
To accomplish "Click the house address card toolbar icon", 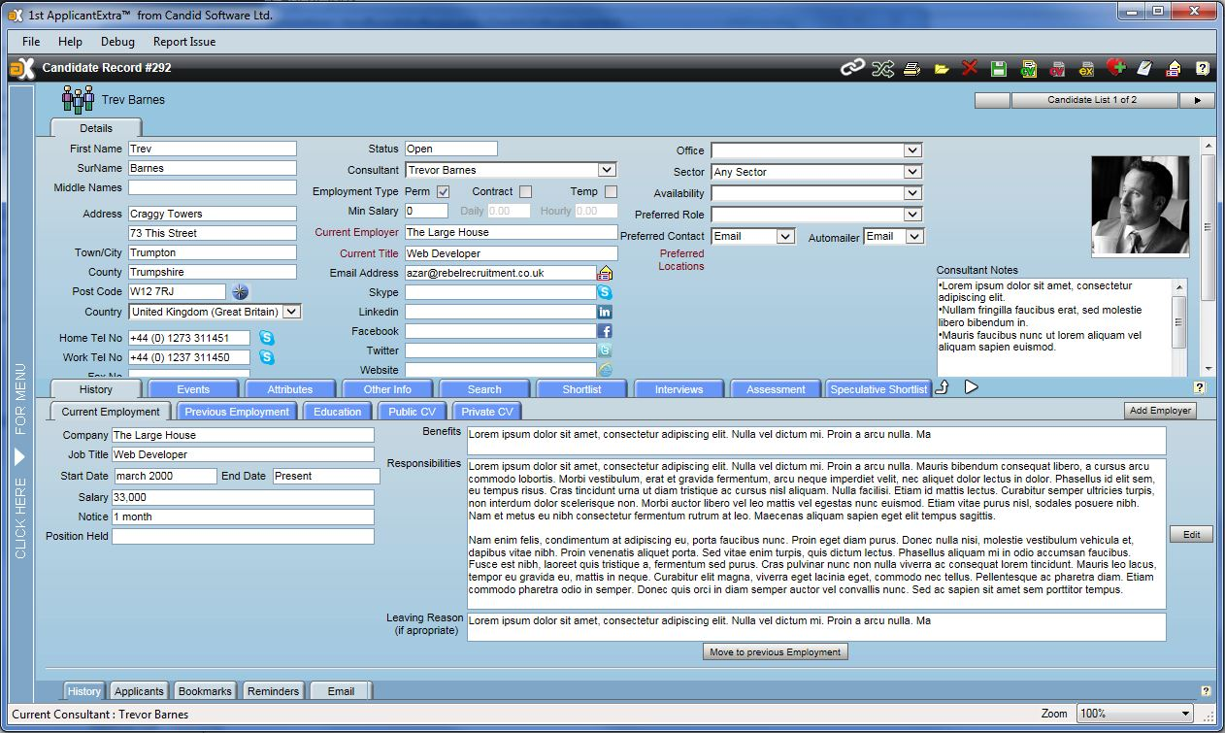I will [x=1174, y=68].
